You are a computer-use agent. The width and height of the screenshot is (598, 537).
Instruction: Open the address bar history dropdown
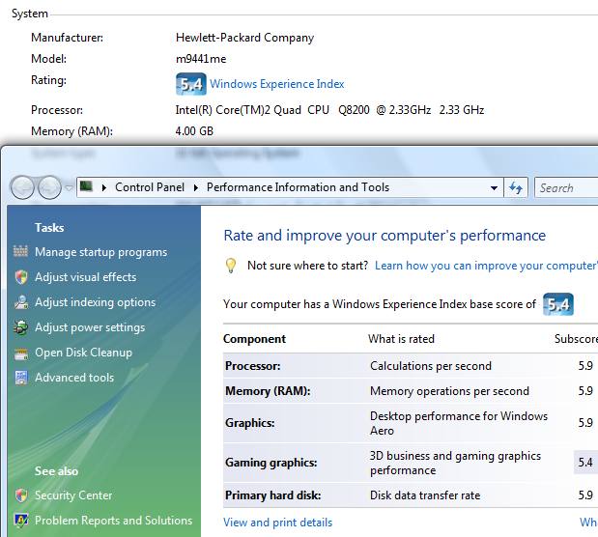pyautogui.click(x=494, y=187)
